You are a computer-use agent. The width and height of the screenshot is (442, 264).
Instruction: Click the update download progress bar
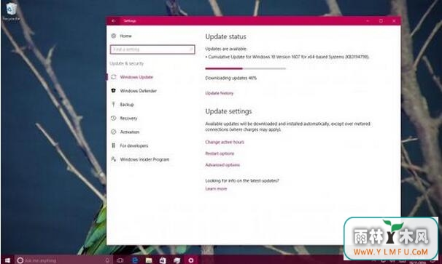pos(245,68)
